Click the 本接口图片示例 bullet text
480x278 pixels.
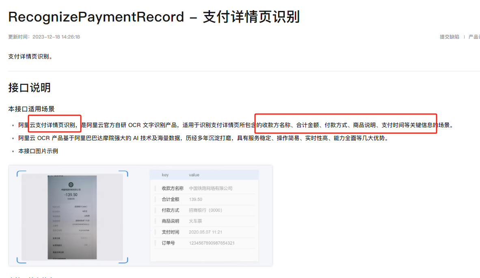(x=38, y=151)
